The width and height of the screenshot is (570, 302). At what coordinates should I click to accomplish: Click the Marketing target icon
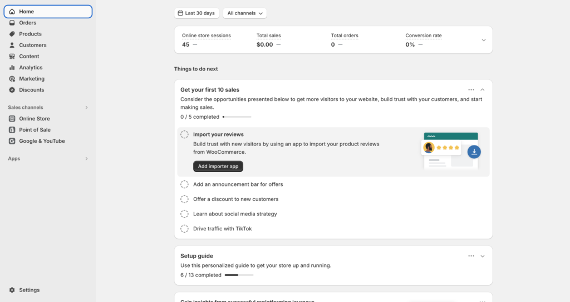point(12,79)
